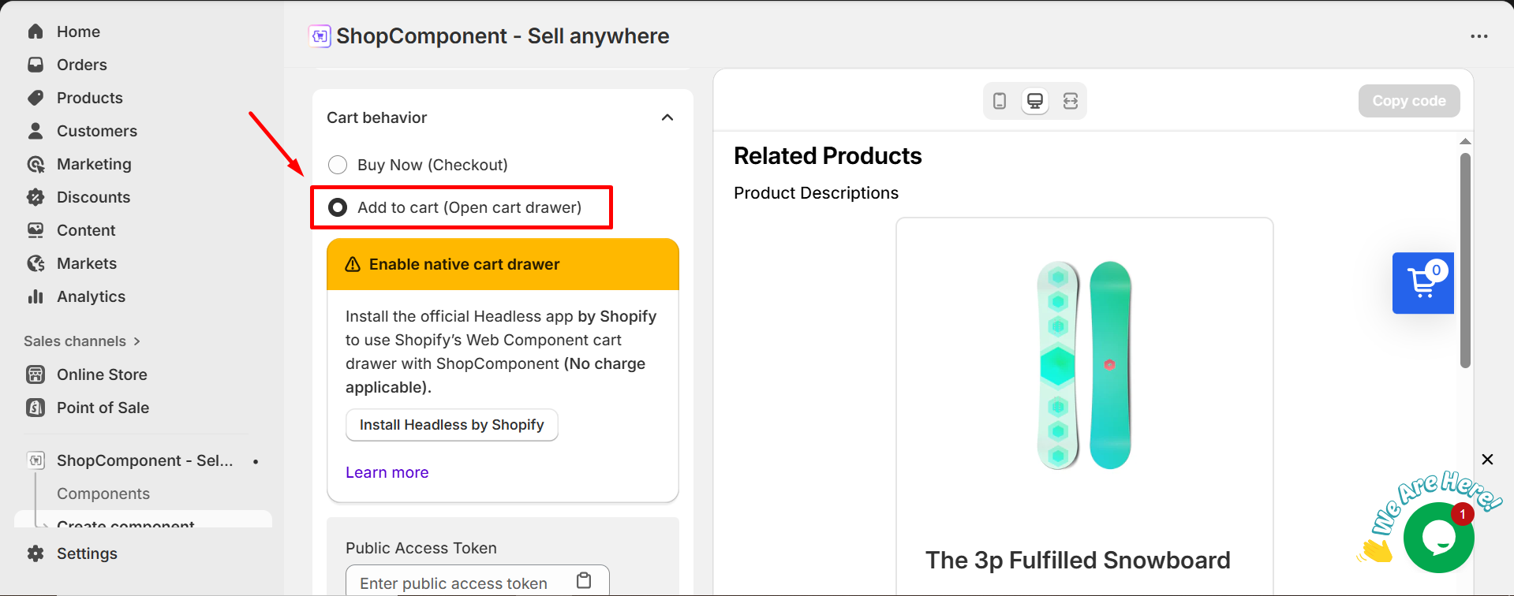Click Install Headless by Shopify button

[452, 425]
